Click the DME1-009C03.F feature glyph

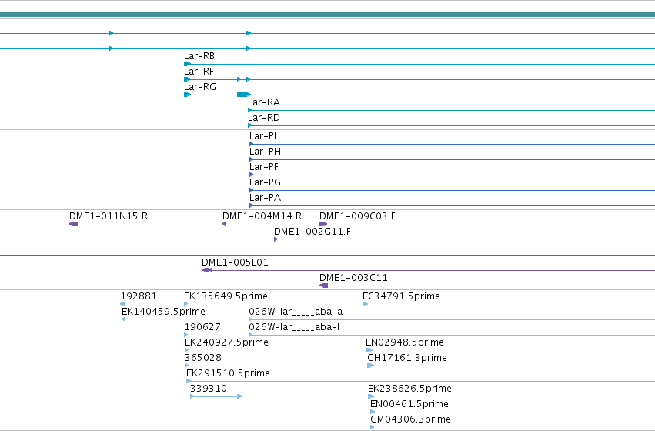coord(323,224)
